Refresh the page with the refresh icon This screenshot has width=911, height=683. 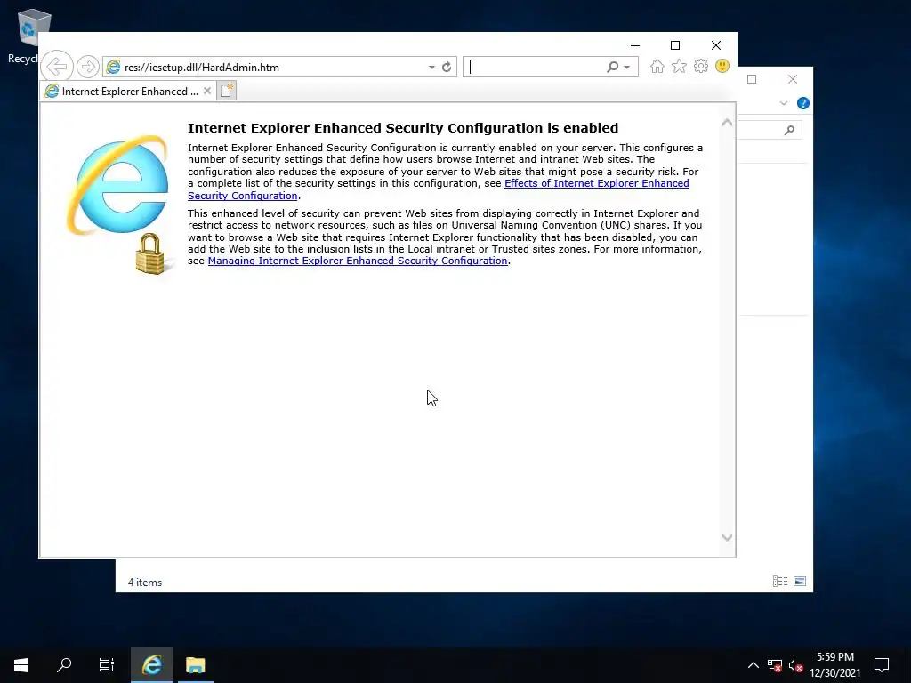[447, 68]
